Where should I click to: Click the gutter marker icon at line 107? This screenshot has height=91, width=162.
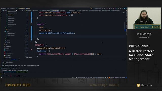32,50
